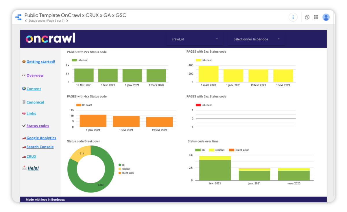Open the Google Analytics link
The height and width of the screenshot is (212, 347).
[41, 138]
